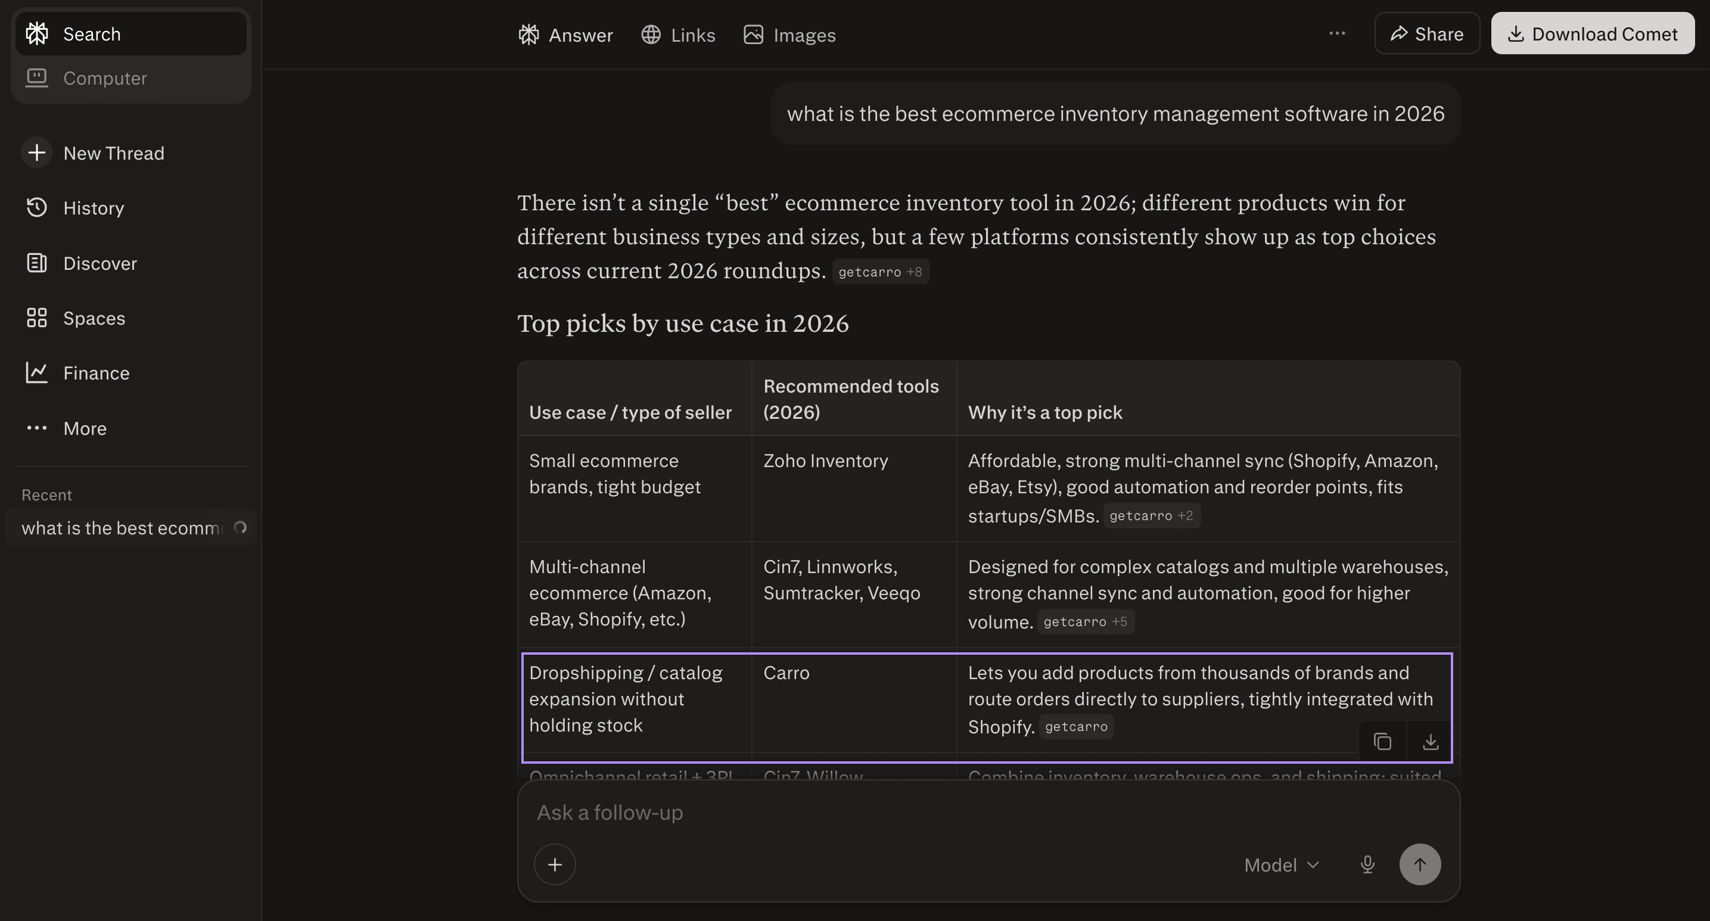Switch to Computer mode
The image size is (1710, 921).
(104, 78)
